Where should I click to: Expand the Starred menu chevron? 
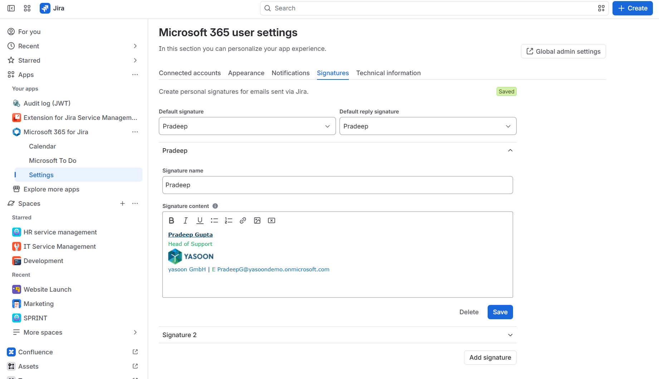pyautogui.click(x=135, y=60)
